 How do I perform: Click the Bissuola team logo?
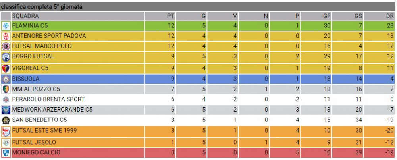coord(6,79)
